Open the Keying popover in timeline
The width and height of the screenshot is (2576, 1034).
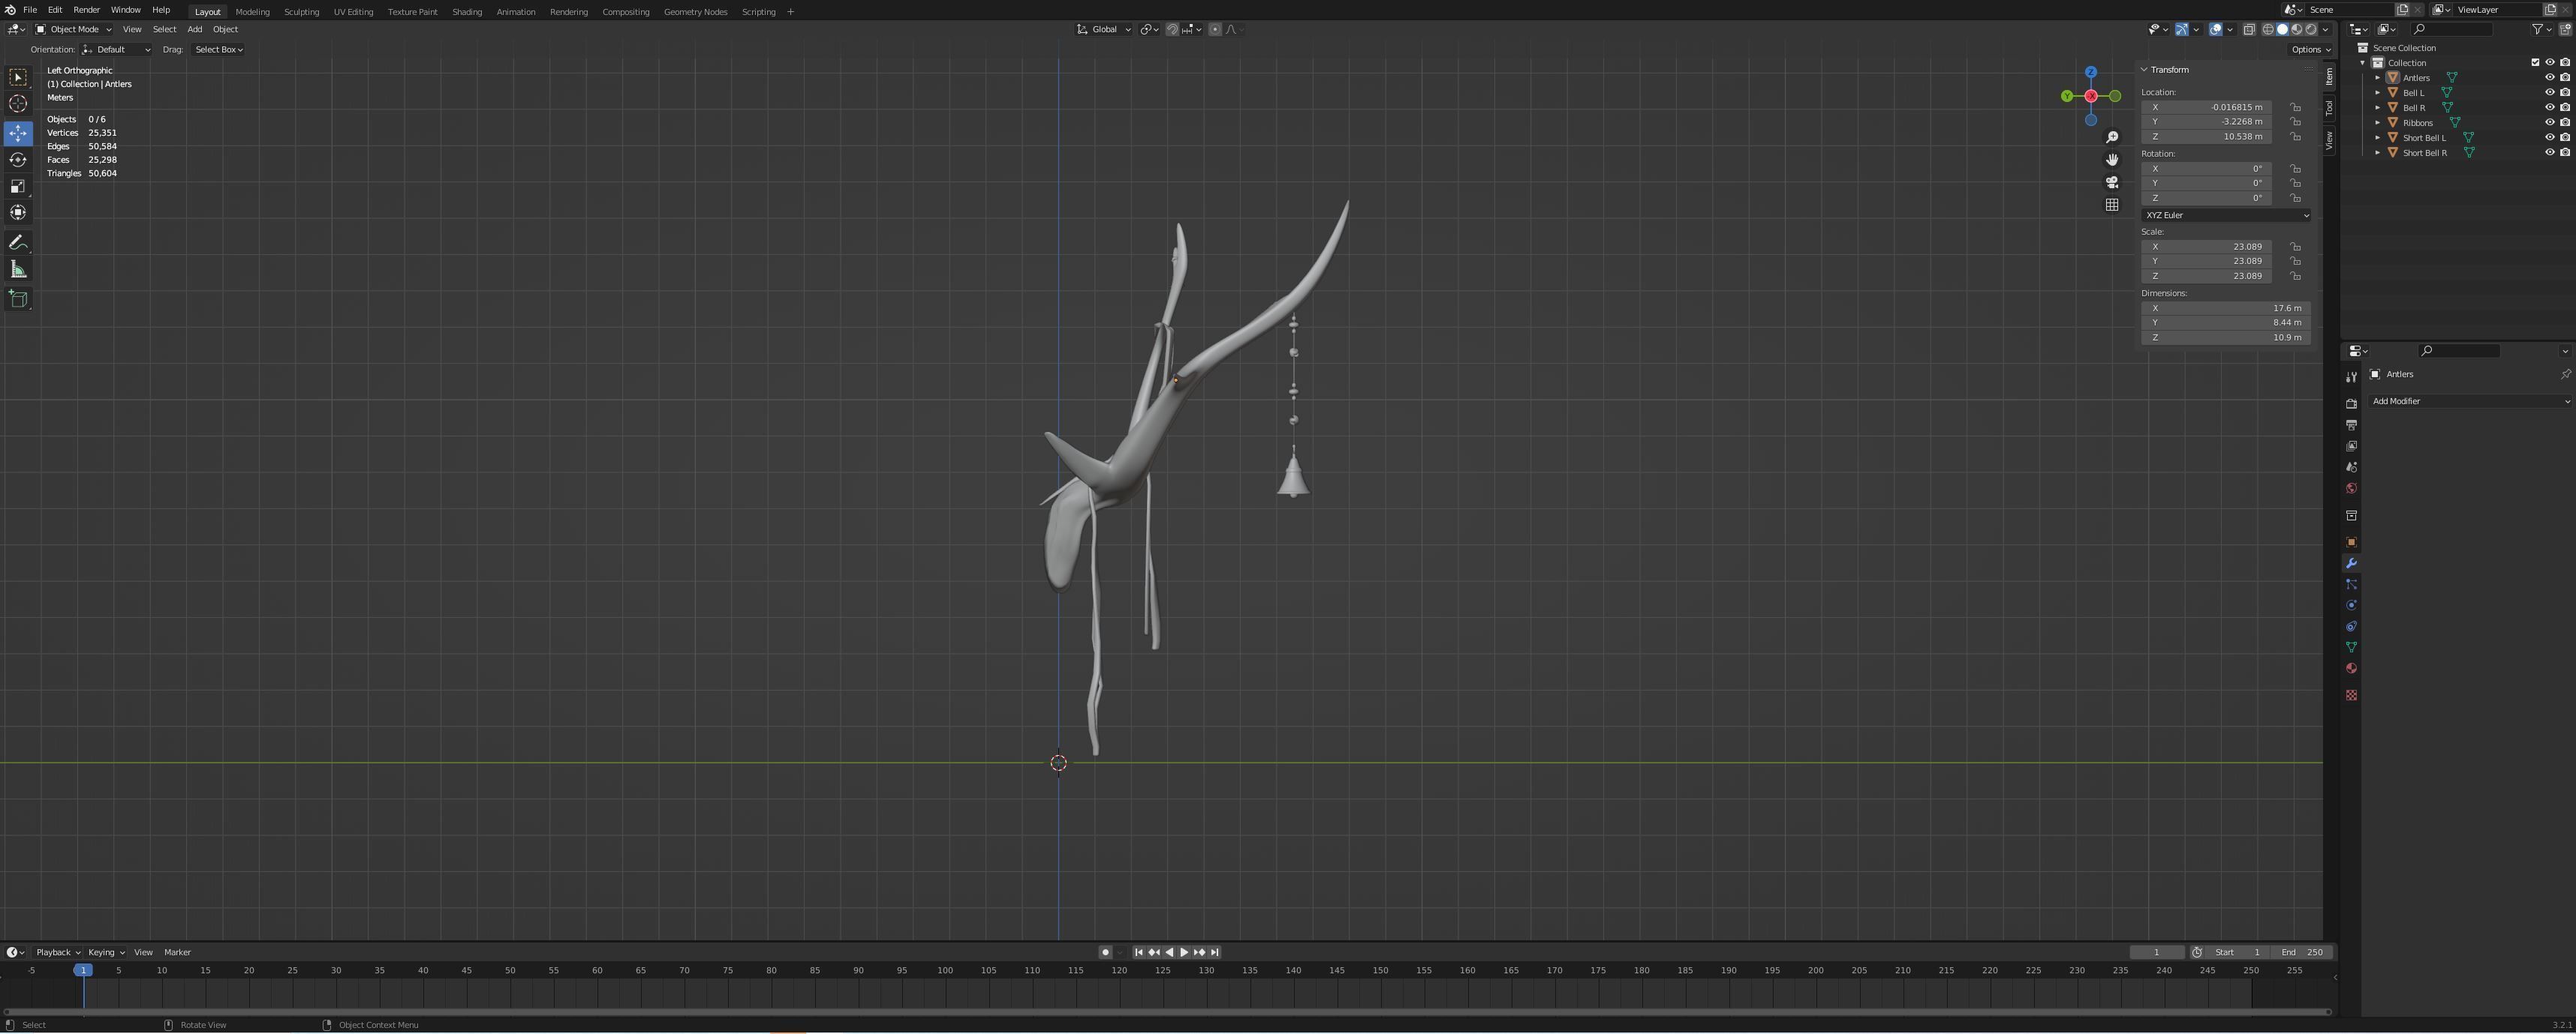[105, 953]
